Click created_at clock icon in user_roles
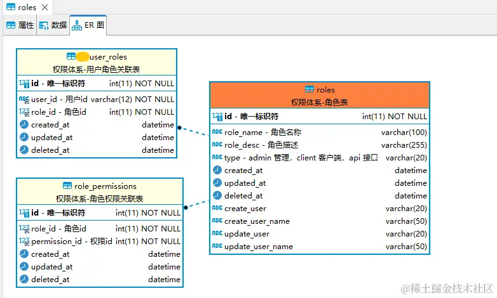The image size is (497, 298). tap(24, 124)
